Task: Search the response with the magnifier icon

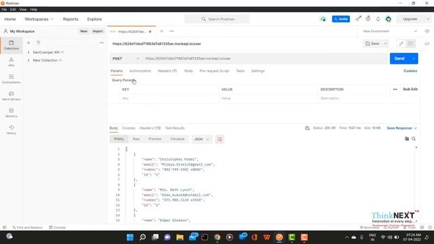Action: (414, 138)
